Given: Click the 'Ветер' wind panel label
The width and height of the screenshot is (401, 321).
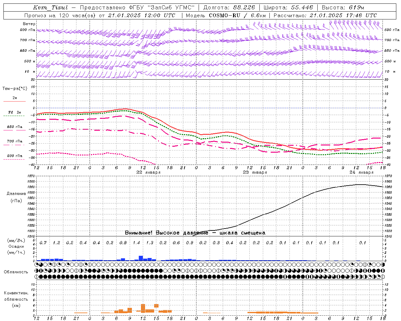Looking at the screenshot, I should tap(29, 24).
